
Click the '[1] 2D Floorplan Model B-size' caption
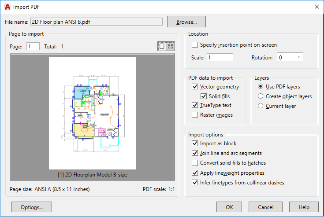93,175
